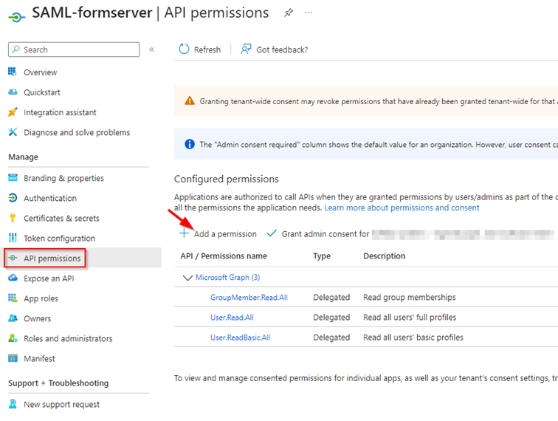Click the warning triangle in the orange banner
The width and height of the screenshot is (558, 421).
click(190, 100)
